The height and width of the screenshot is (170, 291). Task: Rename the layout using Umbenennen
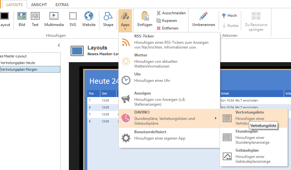click(x=204, y=19)
